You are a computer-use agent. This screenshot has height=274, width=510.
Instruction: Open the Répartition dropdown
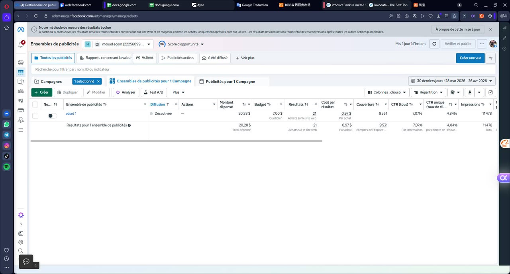point(428,92)
